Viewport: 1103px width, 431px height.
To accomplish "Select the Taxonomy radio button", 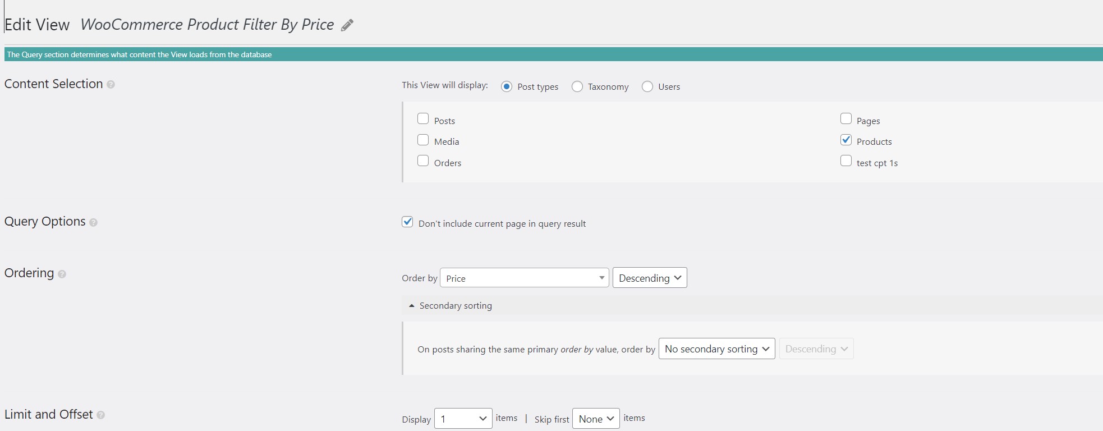I will (x=577, y=86).
